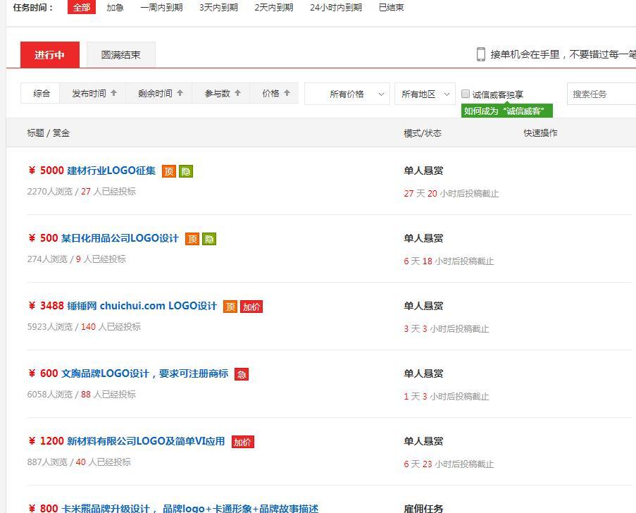This screenshot has height=513, width=636.
Task: Click the 雇佣任务 mode label
Action: 423,509
